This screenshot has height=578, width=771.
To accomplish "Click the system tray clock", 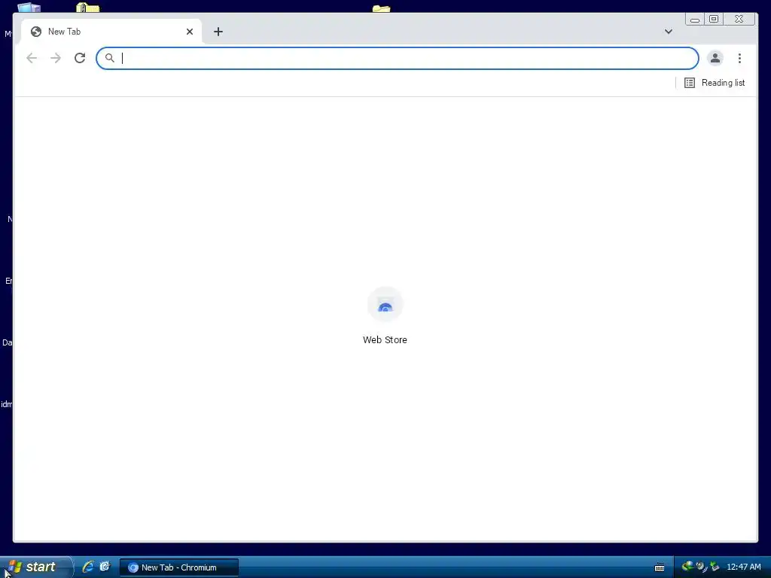I will tap(743, 567).
